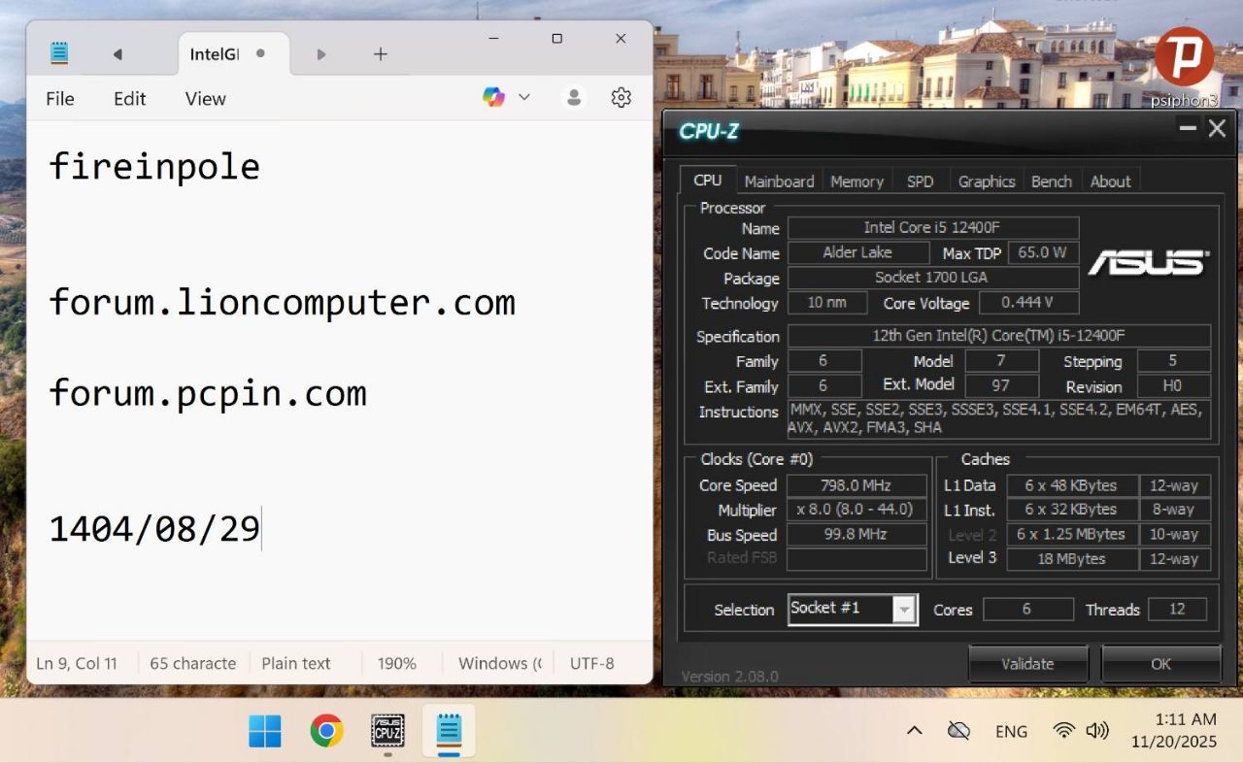Click the Copilot icon in Notepad
Image resolution: width=1243 pixels, height=763 pixels.
493,97
